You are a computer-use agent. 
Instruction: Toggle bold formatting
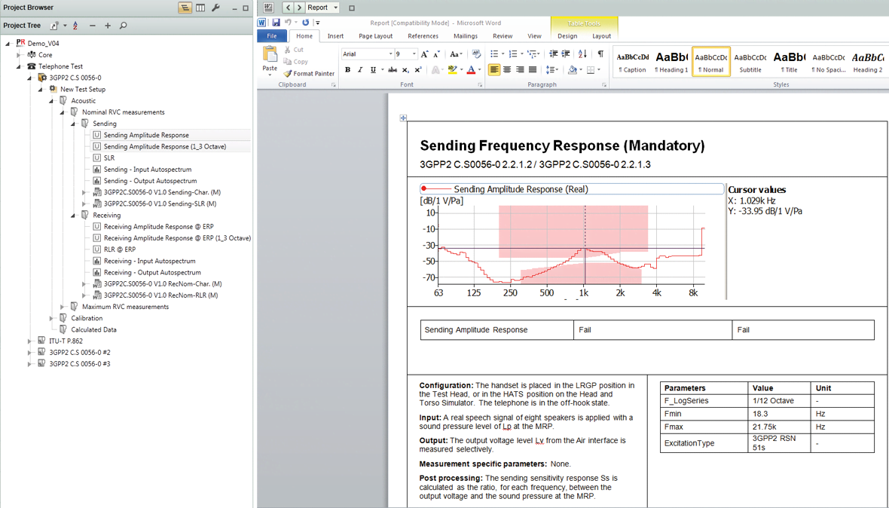click(347, 70)
